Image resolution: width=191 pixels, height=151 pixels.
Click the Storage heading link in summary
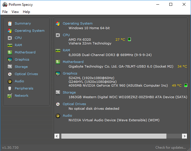(69, 92)
